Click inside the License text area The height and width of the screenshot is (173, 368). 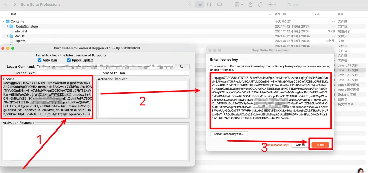[47, 99]
